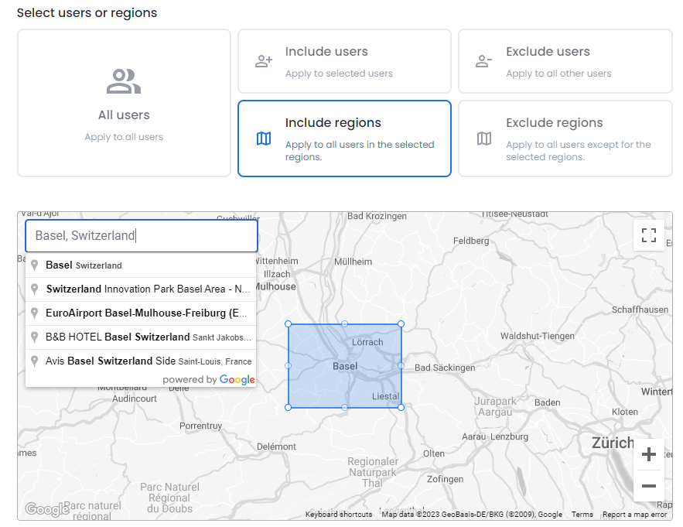Click the Feldberg map label
The width and height of the screenshot is (683, 527).
(x=471, y=241)
